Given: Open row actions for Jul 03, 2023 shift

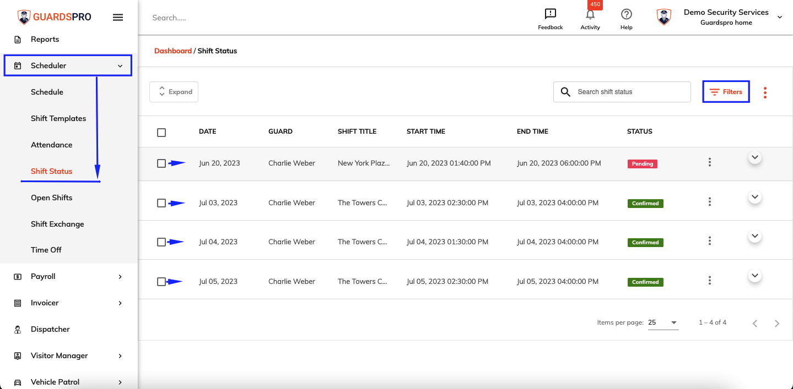Looking at the screenshot, I should tap(709, 202).
